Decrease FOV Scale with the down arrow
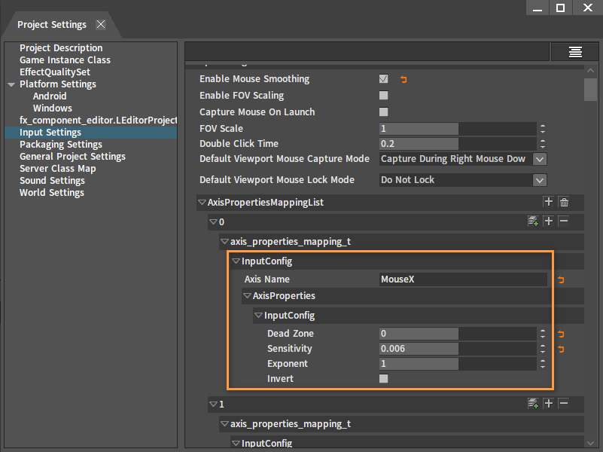 point(543,132)
